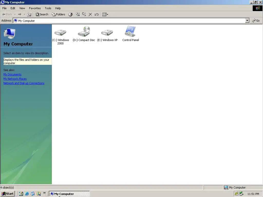Click the 'Displays the files and folders' description
The height and width of the screenshot is (197, 263).
pos(27,61)
